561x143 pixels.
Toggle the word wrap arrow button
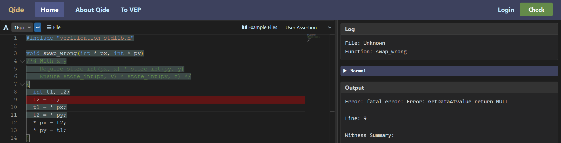[x=38, y=27]
